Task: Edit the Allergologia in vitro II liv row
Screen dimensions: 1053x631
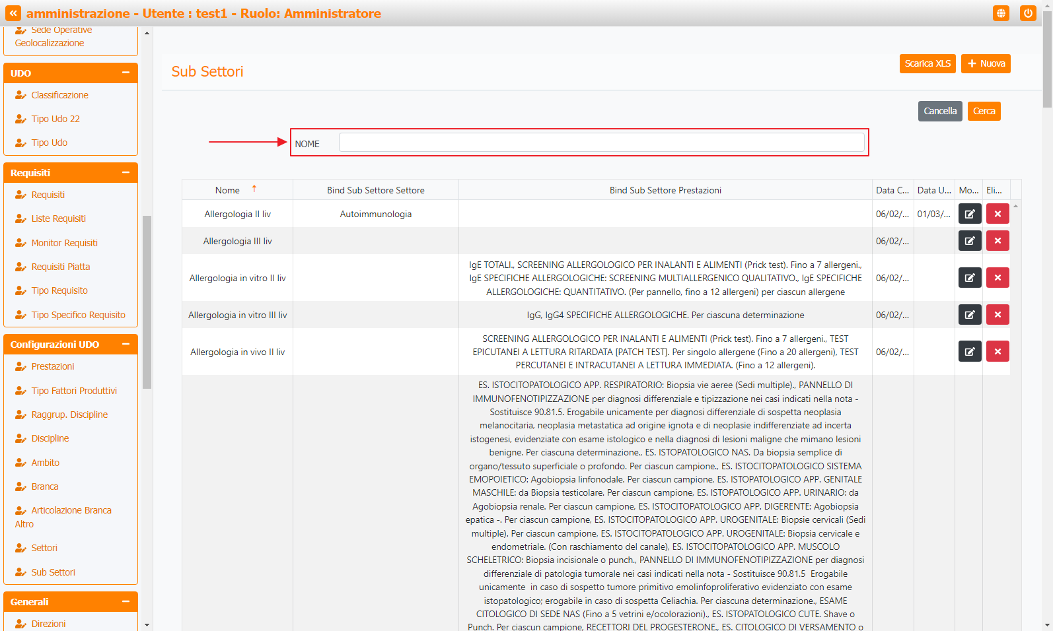Action: click(x=969, y=278)
